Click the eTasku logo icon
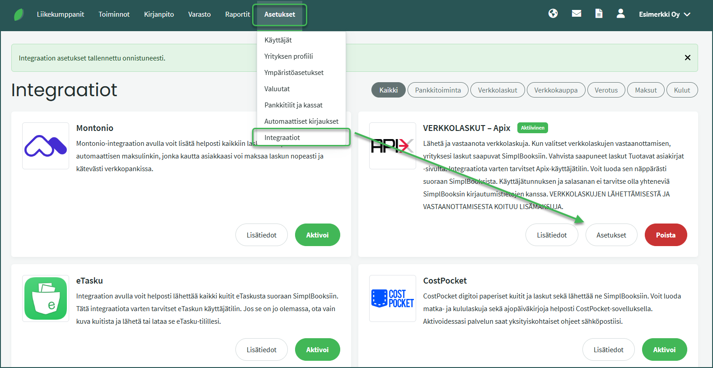This screenshot has height=368, width=713. 46,298
